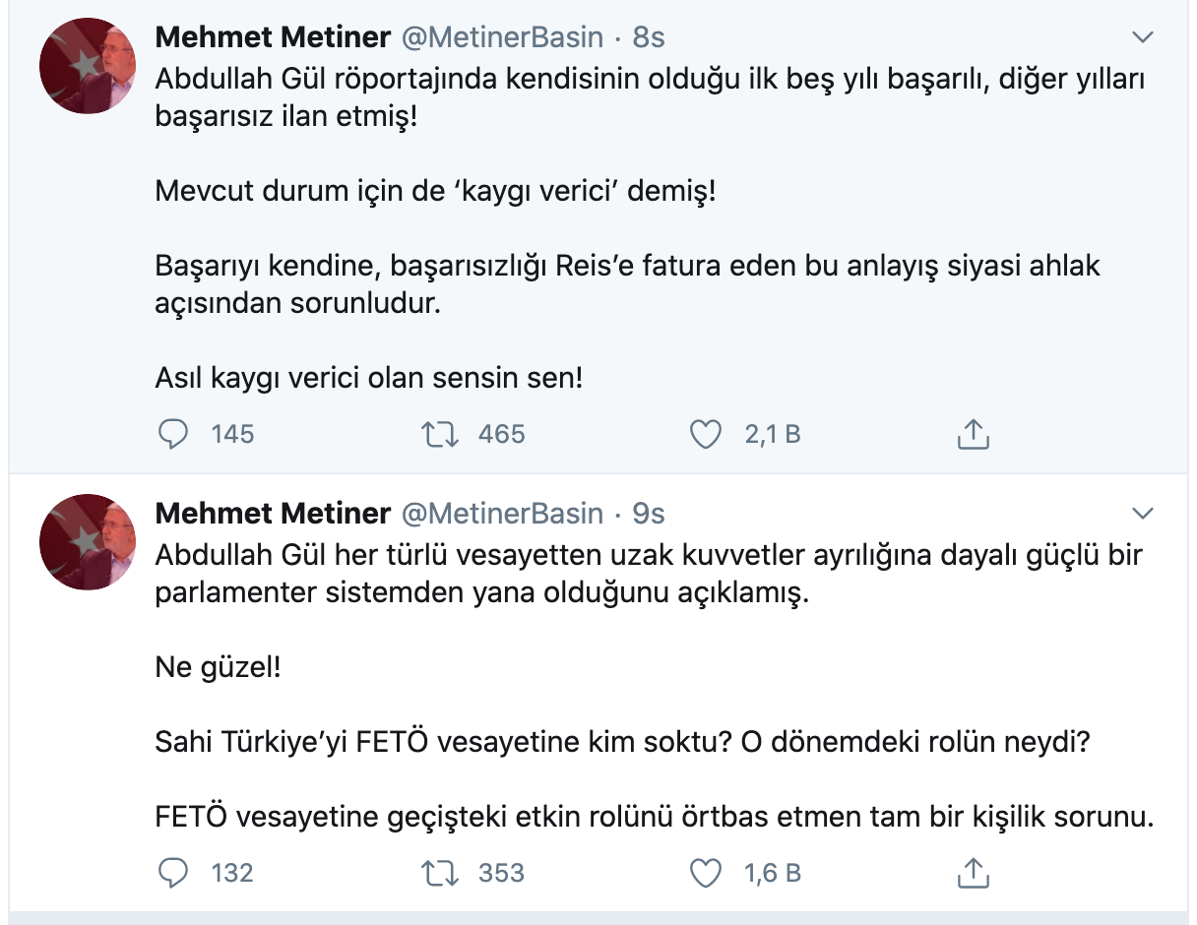
Task: Reply to the FETÖ vesayeti tweet
Action: click(x=173, y=872)
